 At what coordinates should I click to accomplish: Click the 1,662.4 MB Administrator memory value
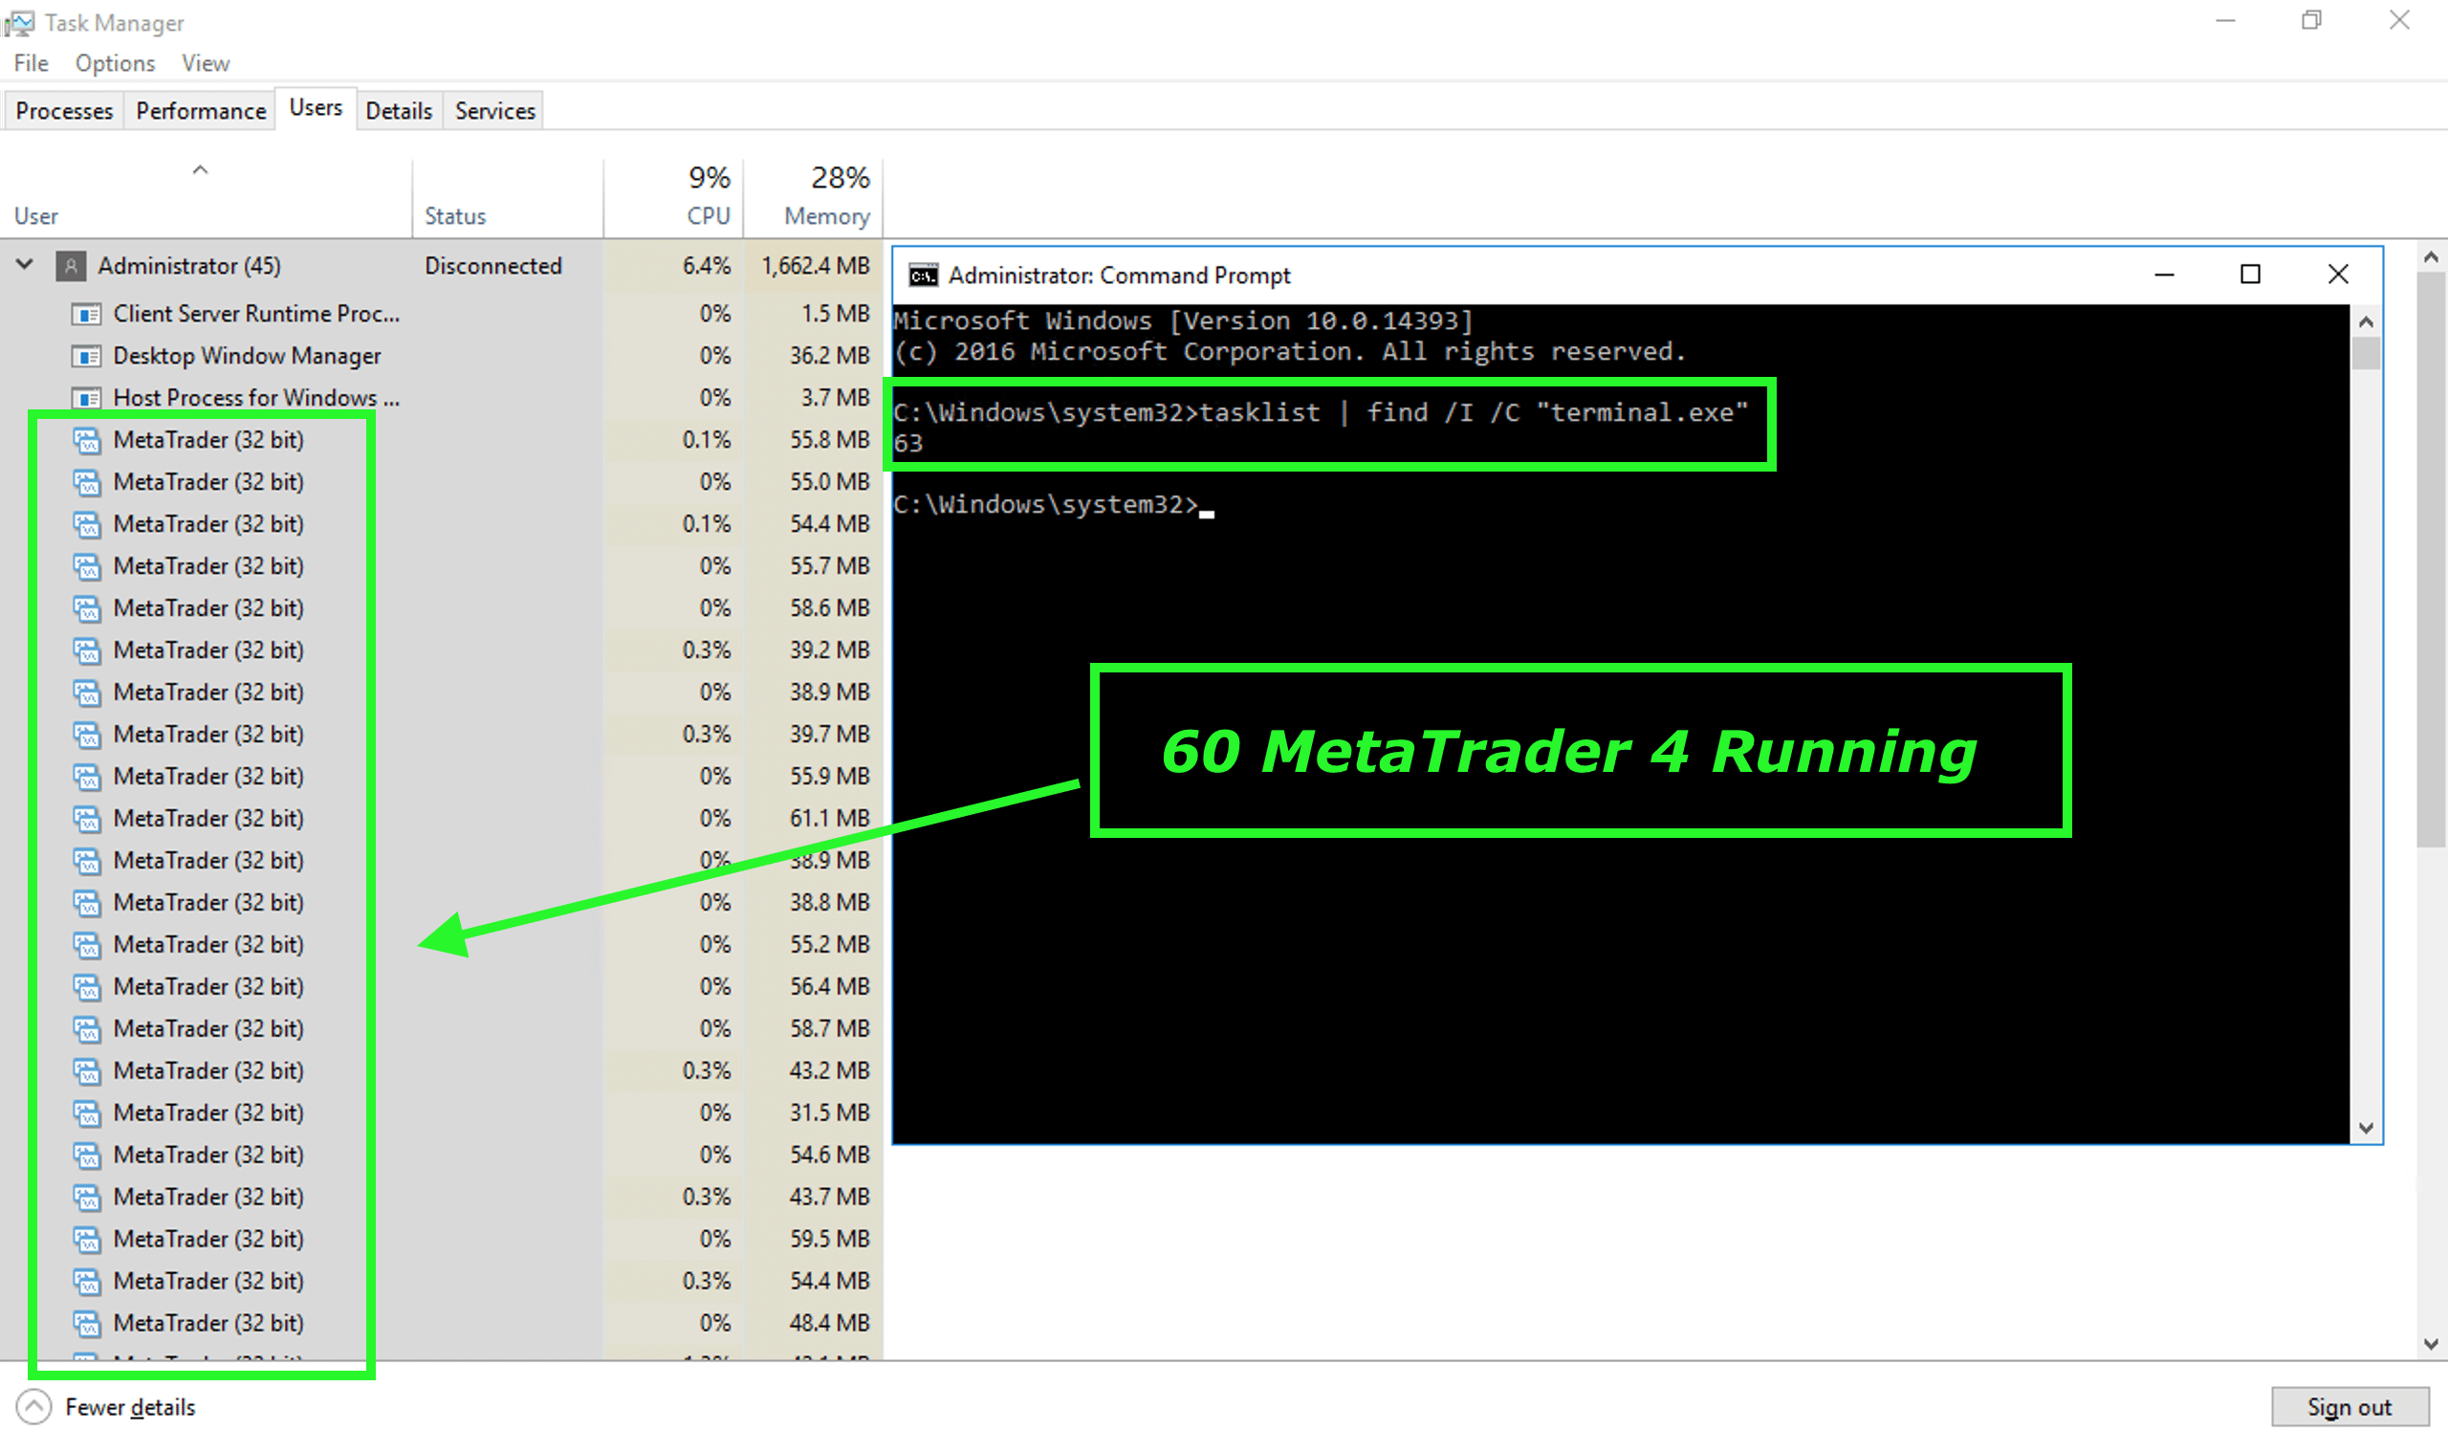click(x=816, y=266)
